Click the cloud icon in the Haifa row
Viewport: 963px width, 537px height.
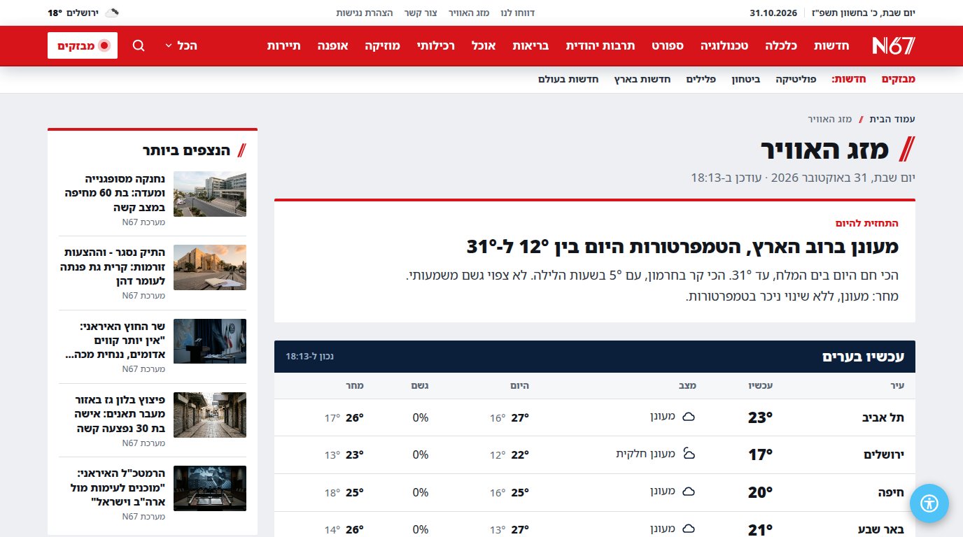689,492
